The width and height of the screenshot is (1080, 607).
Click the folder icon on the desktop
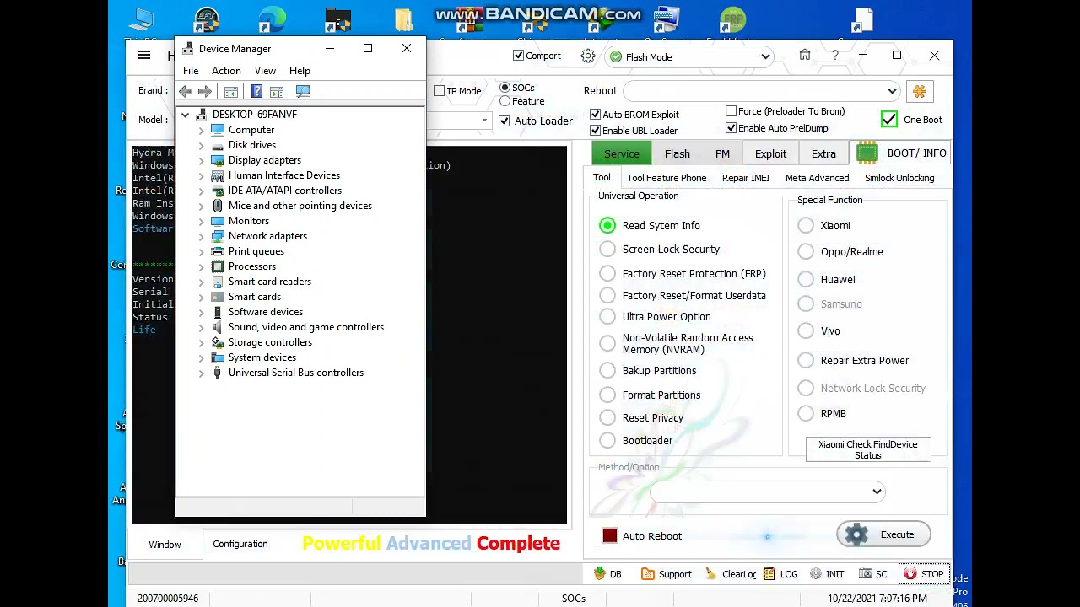click(403, 20)
